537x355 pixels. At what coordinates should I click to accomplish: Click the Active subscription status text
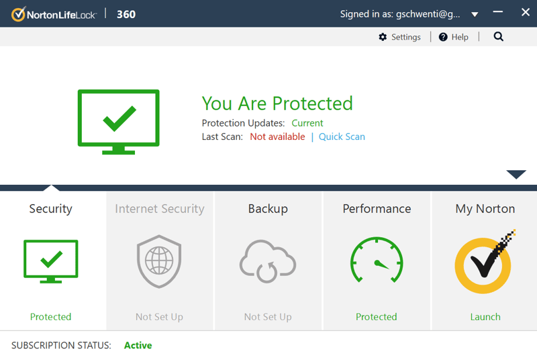tap(138, 346)
